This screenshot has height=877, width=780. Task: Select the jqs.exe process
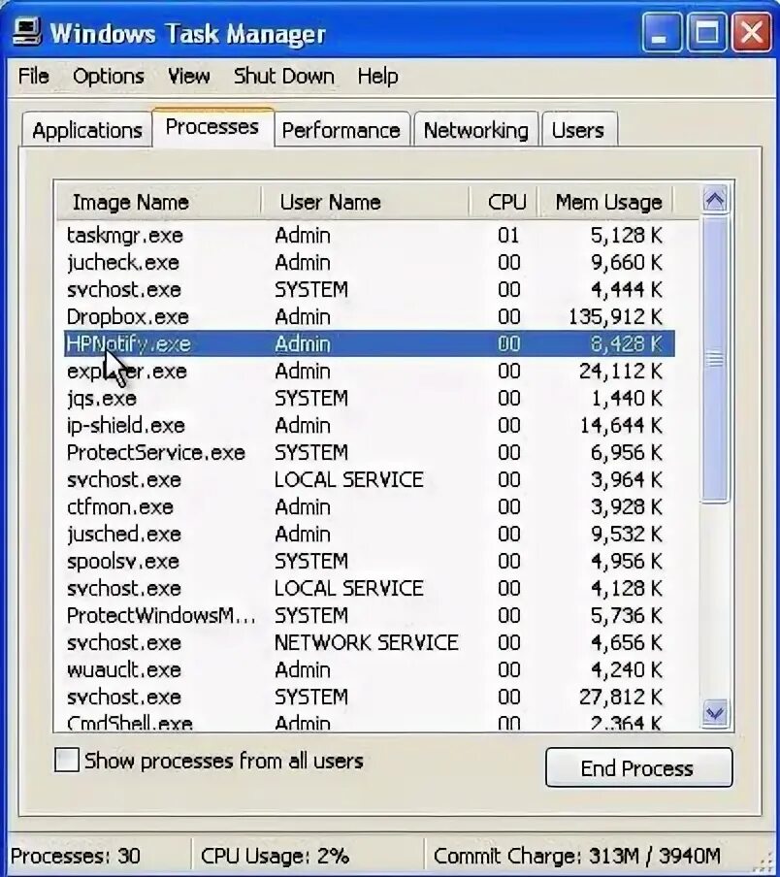[x=369, y=398]
